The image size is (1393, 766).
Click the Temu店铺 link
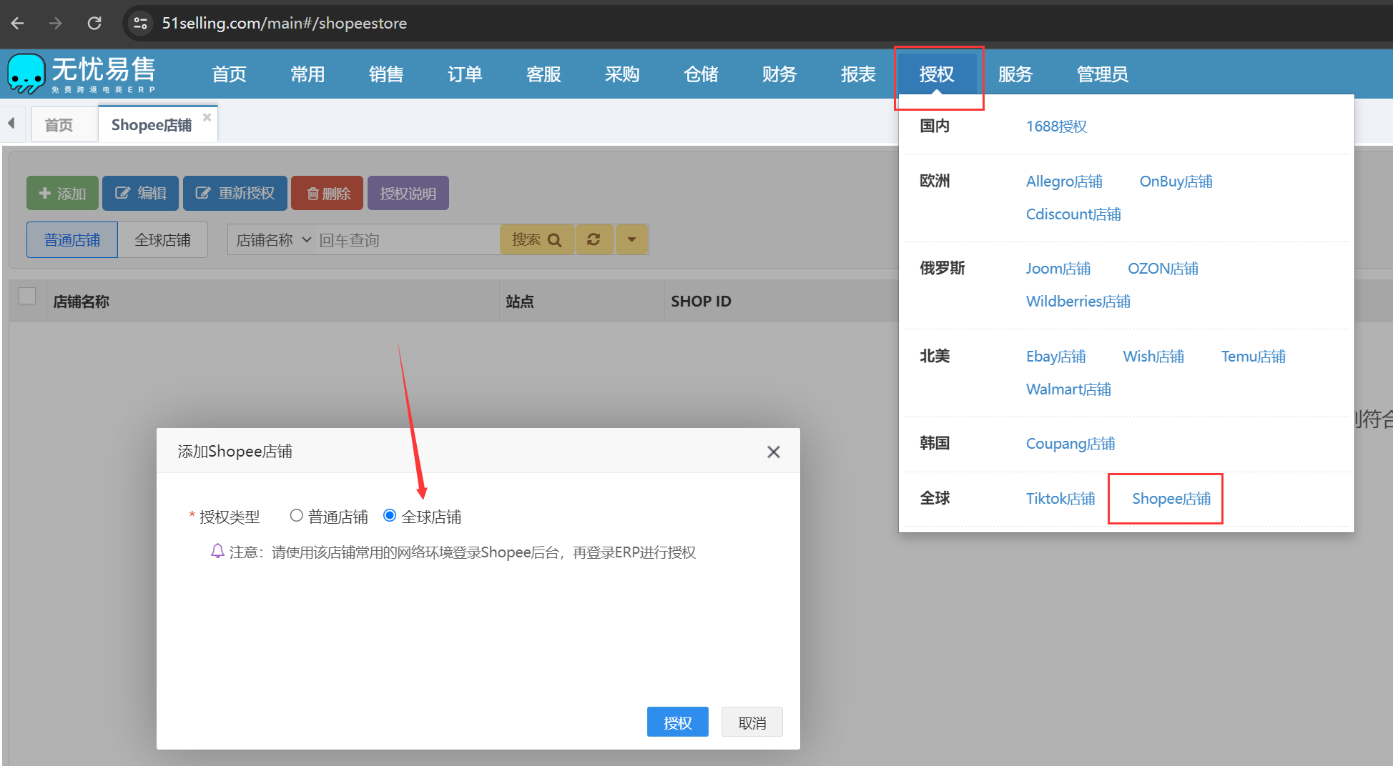[1253, 357]
